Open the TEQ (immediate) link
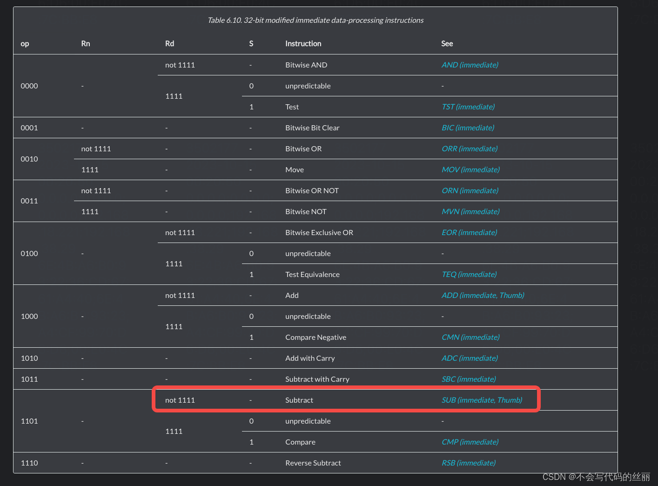 469,275
